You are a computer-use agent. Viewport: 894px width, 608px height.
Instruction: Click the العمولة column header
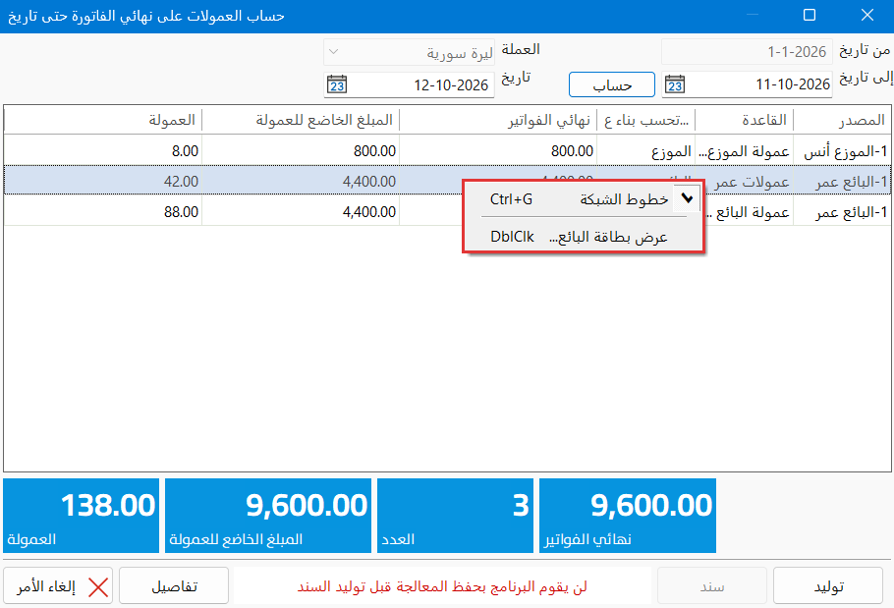click(103, 120)
